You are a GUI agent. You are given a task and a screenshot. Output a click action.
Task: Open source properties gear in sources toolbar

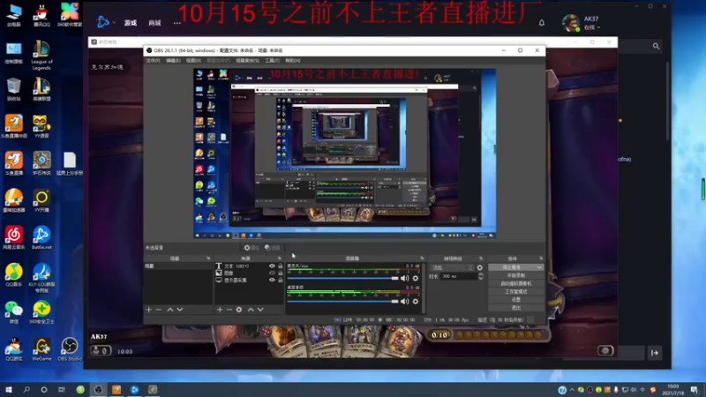coord(239,310)
